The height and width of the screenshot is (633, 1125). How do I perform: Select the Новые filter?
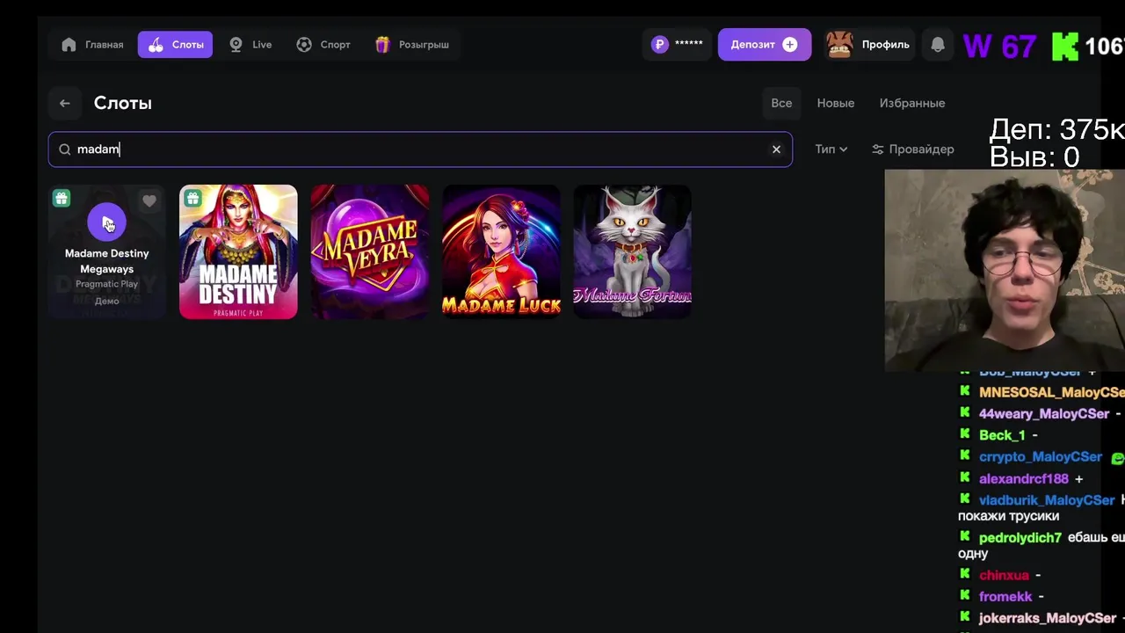pos(836,103)
